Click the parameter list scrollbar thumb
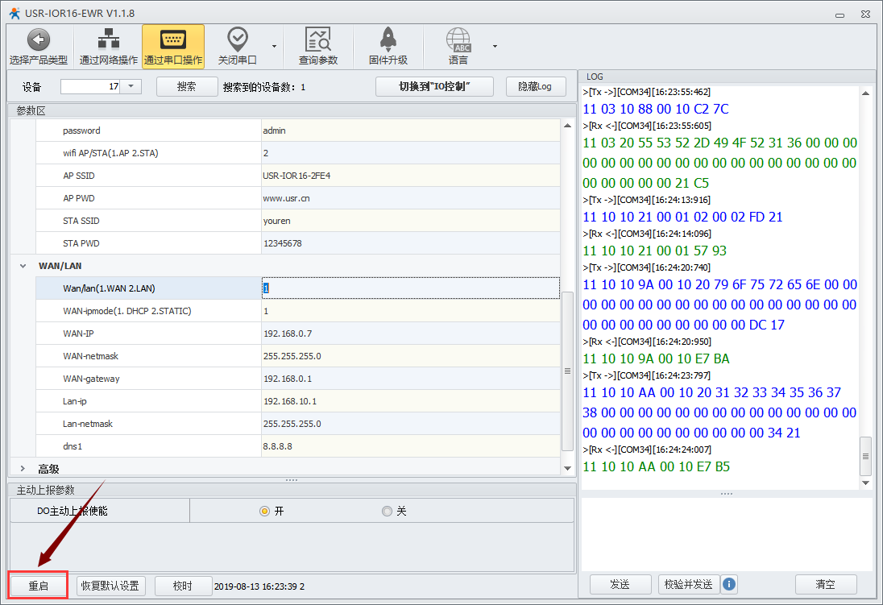 tap(567, 371)
